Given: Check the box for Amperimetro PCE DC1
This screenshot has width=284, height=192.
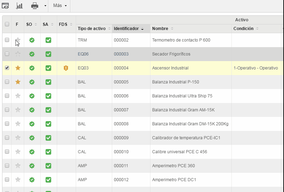Looking at the screenshot, I should [7, 179].
